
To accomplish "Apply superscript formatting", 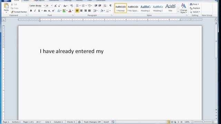I will tap(53, 11).
